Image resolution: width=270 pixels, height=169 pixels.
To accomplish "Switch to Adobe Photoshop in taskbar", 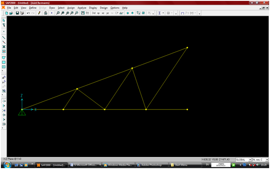I will [151, 165].
